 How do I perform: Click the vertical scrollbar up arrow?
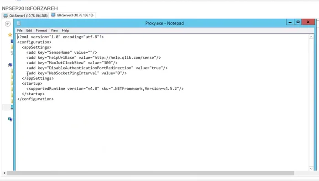(x=311, y=37)
